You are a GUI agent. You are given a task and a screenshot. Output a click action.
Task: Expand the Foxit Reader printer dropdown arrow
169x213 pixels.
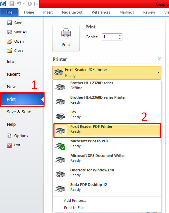pos(158,72)
